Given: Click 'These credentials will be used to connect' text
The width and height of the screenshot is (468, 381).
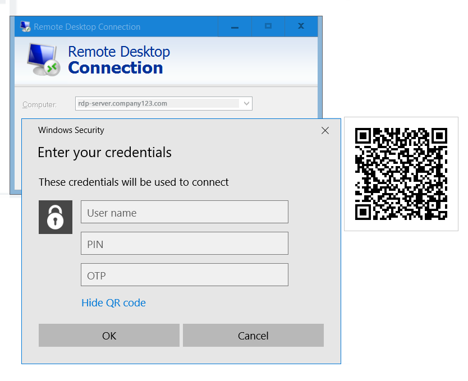Looking at the screenshot, I should pyautogui.click(x=134, y=182).
